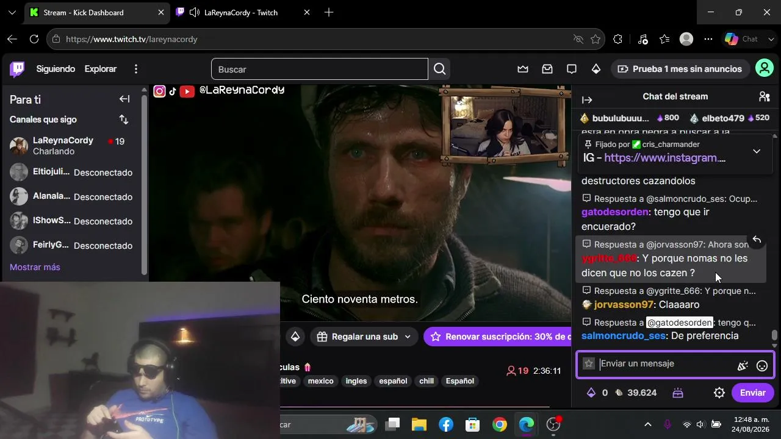Click the Bits balance icon below chat
This screenshot has height=439, width=781.
[x=591, y=393]
